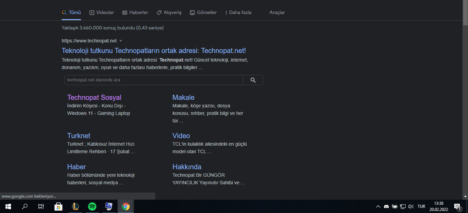Click the Technopat.net headline result

click(x=153, y=50)
